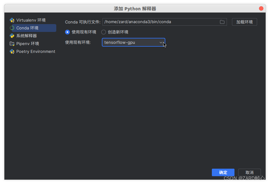Select the 使用现有环境 radio button
270x184 pixels.
(67, 32)
